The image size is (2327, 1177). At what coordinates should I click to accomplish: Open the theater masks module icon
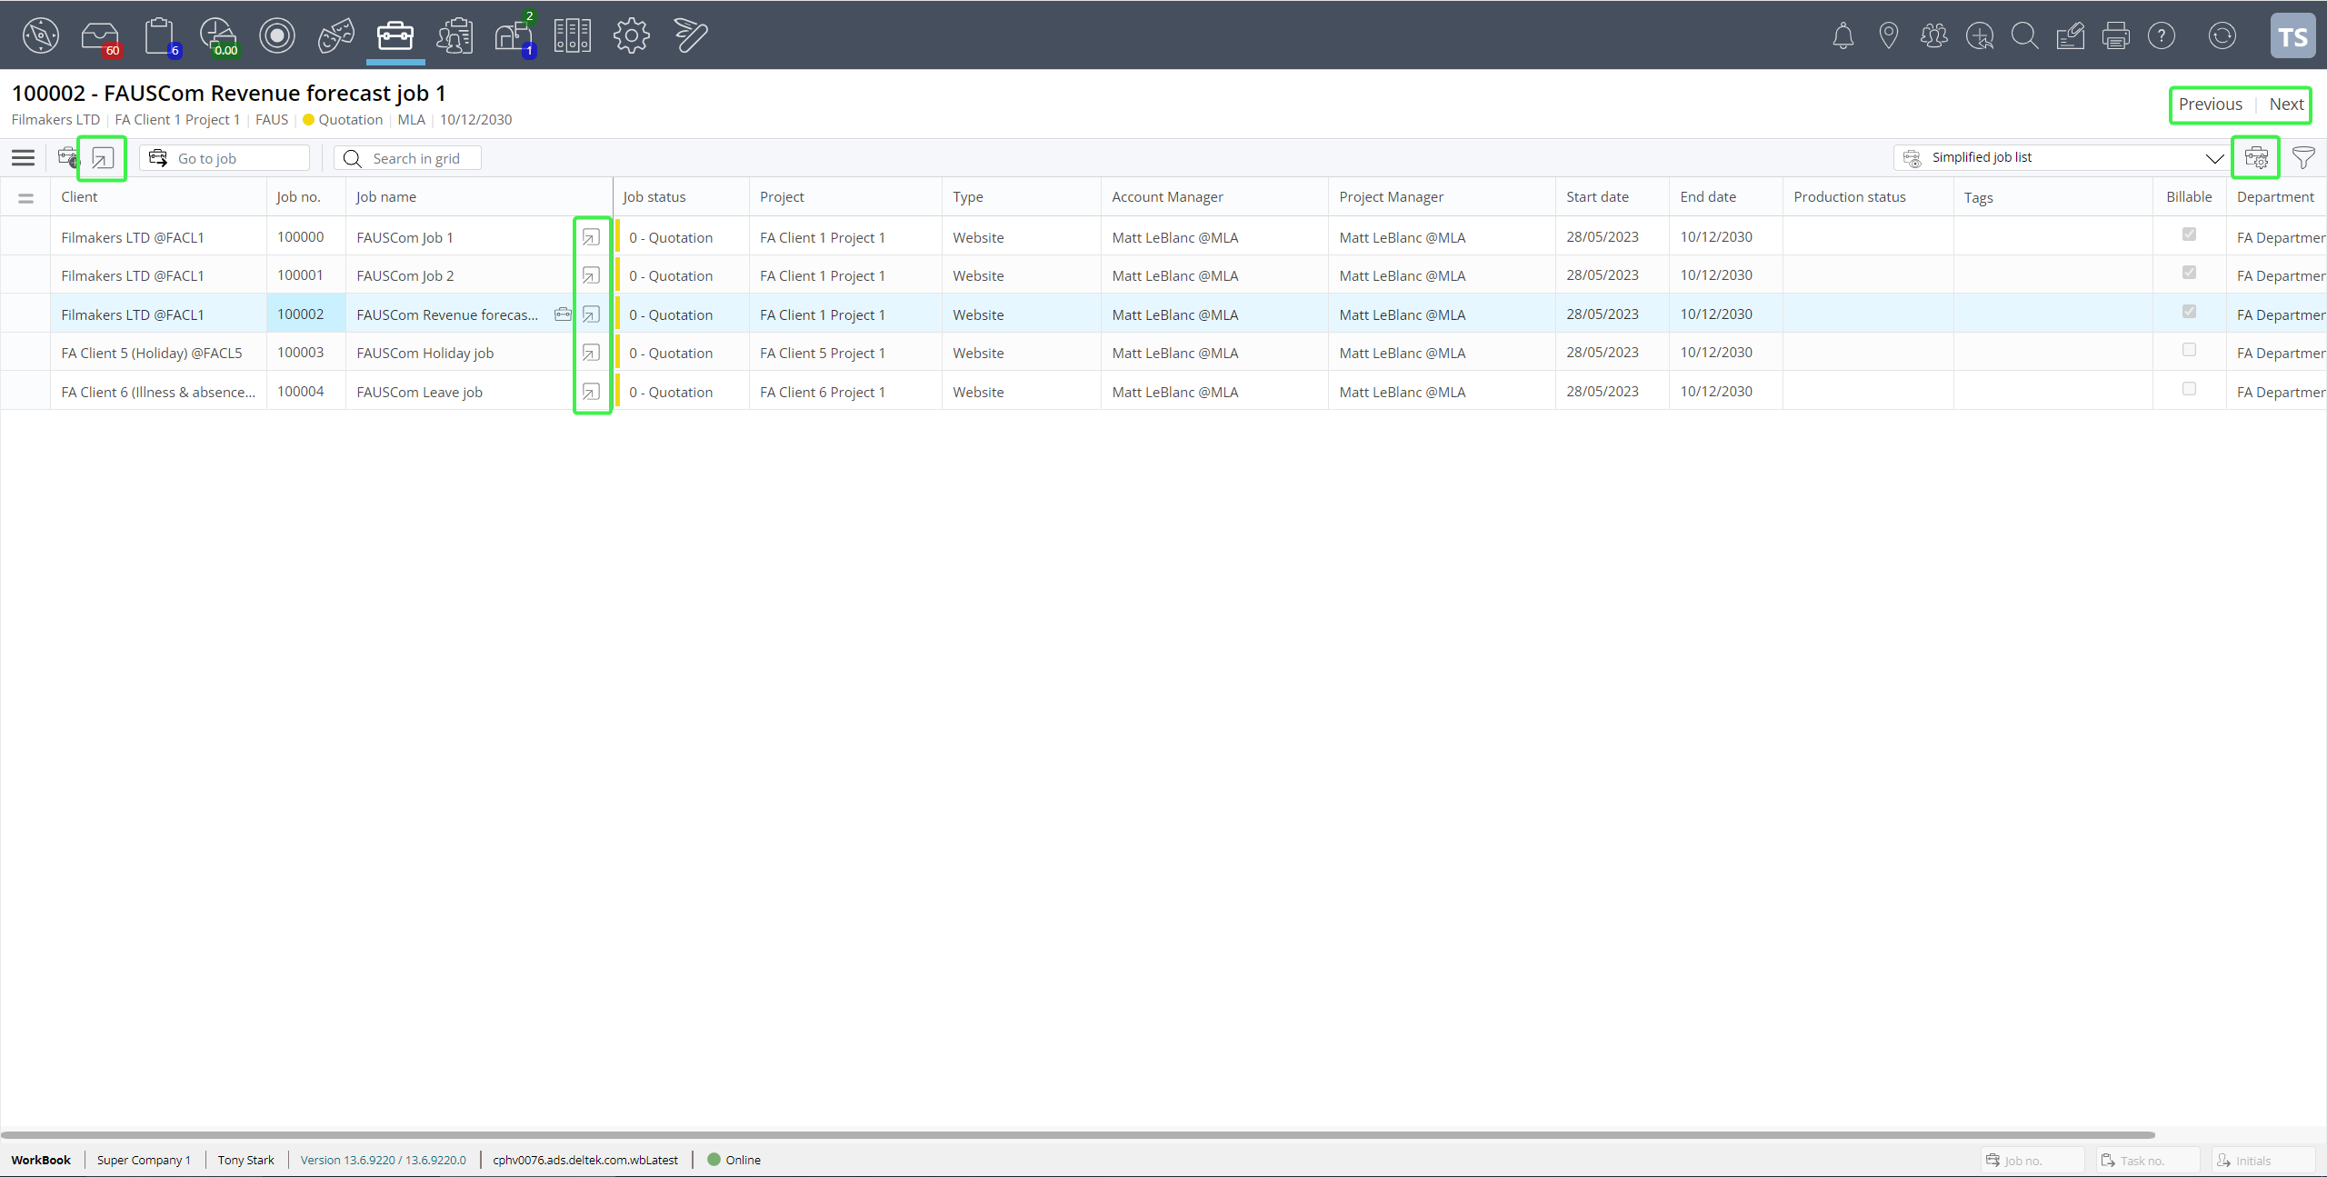click(x=336, y=35)
